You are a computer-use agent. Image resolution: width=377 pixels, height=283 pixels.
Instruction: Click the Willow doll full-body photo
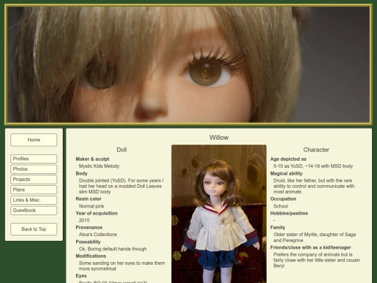click(219, 214)
